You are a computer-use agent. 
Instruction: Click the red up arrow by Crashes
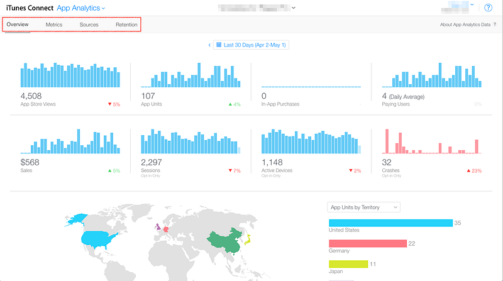(x=468, y=170)
